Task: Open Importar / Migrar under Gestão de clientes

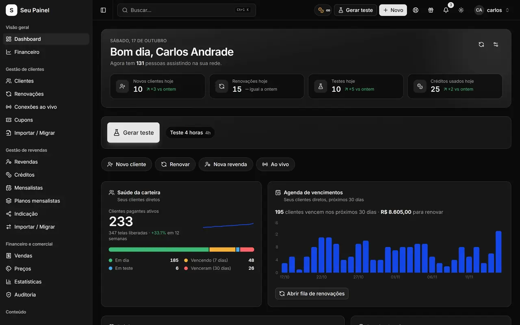Action: click(46, 133)
